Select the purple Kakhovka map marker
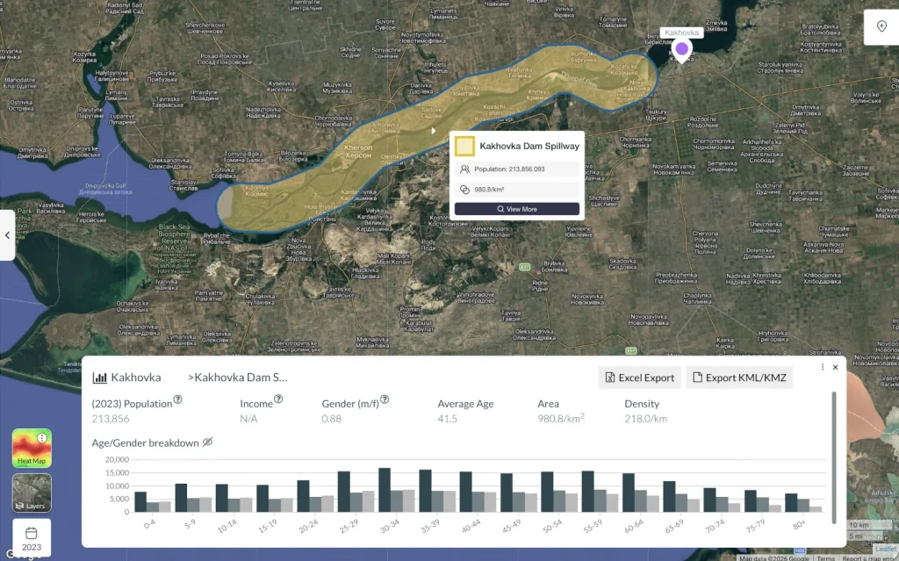 pos(681,50)
